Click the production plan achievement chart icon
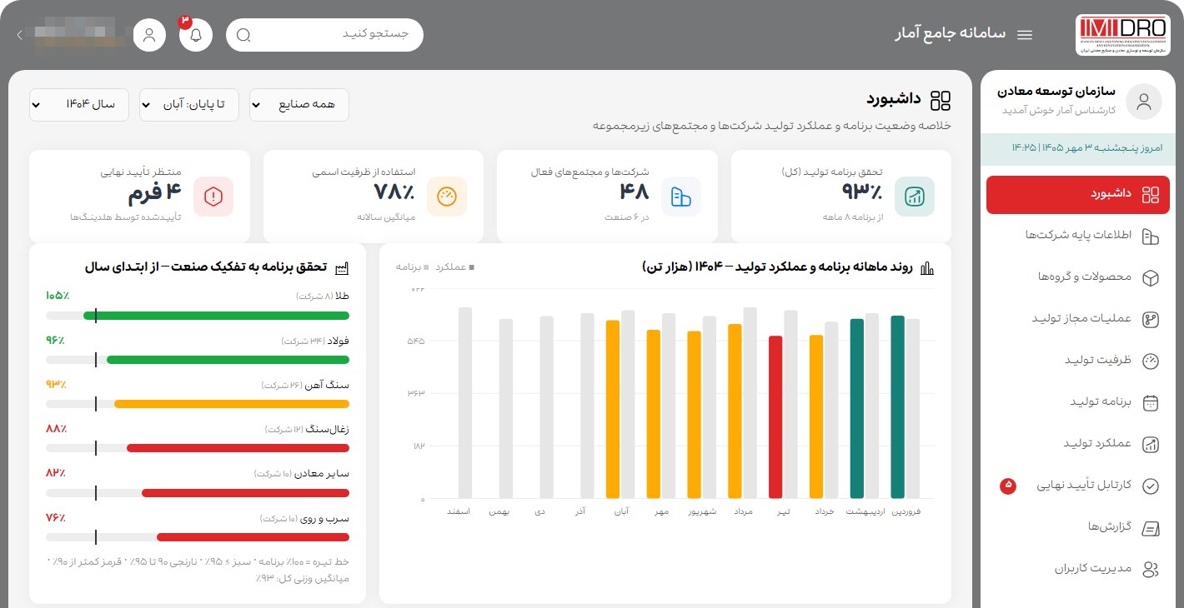This screenshot has width=1184, height=608. (915, 197)
